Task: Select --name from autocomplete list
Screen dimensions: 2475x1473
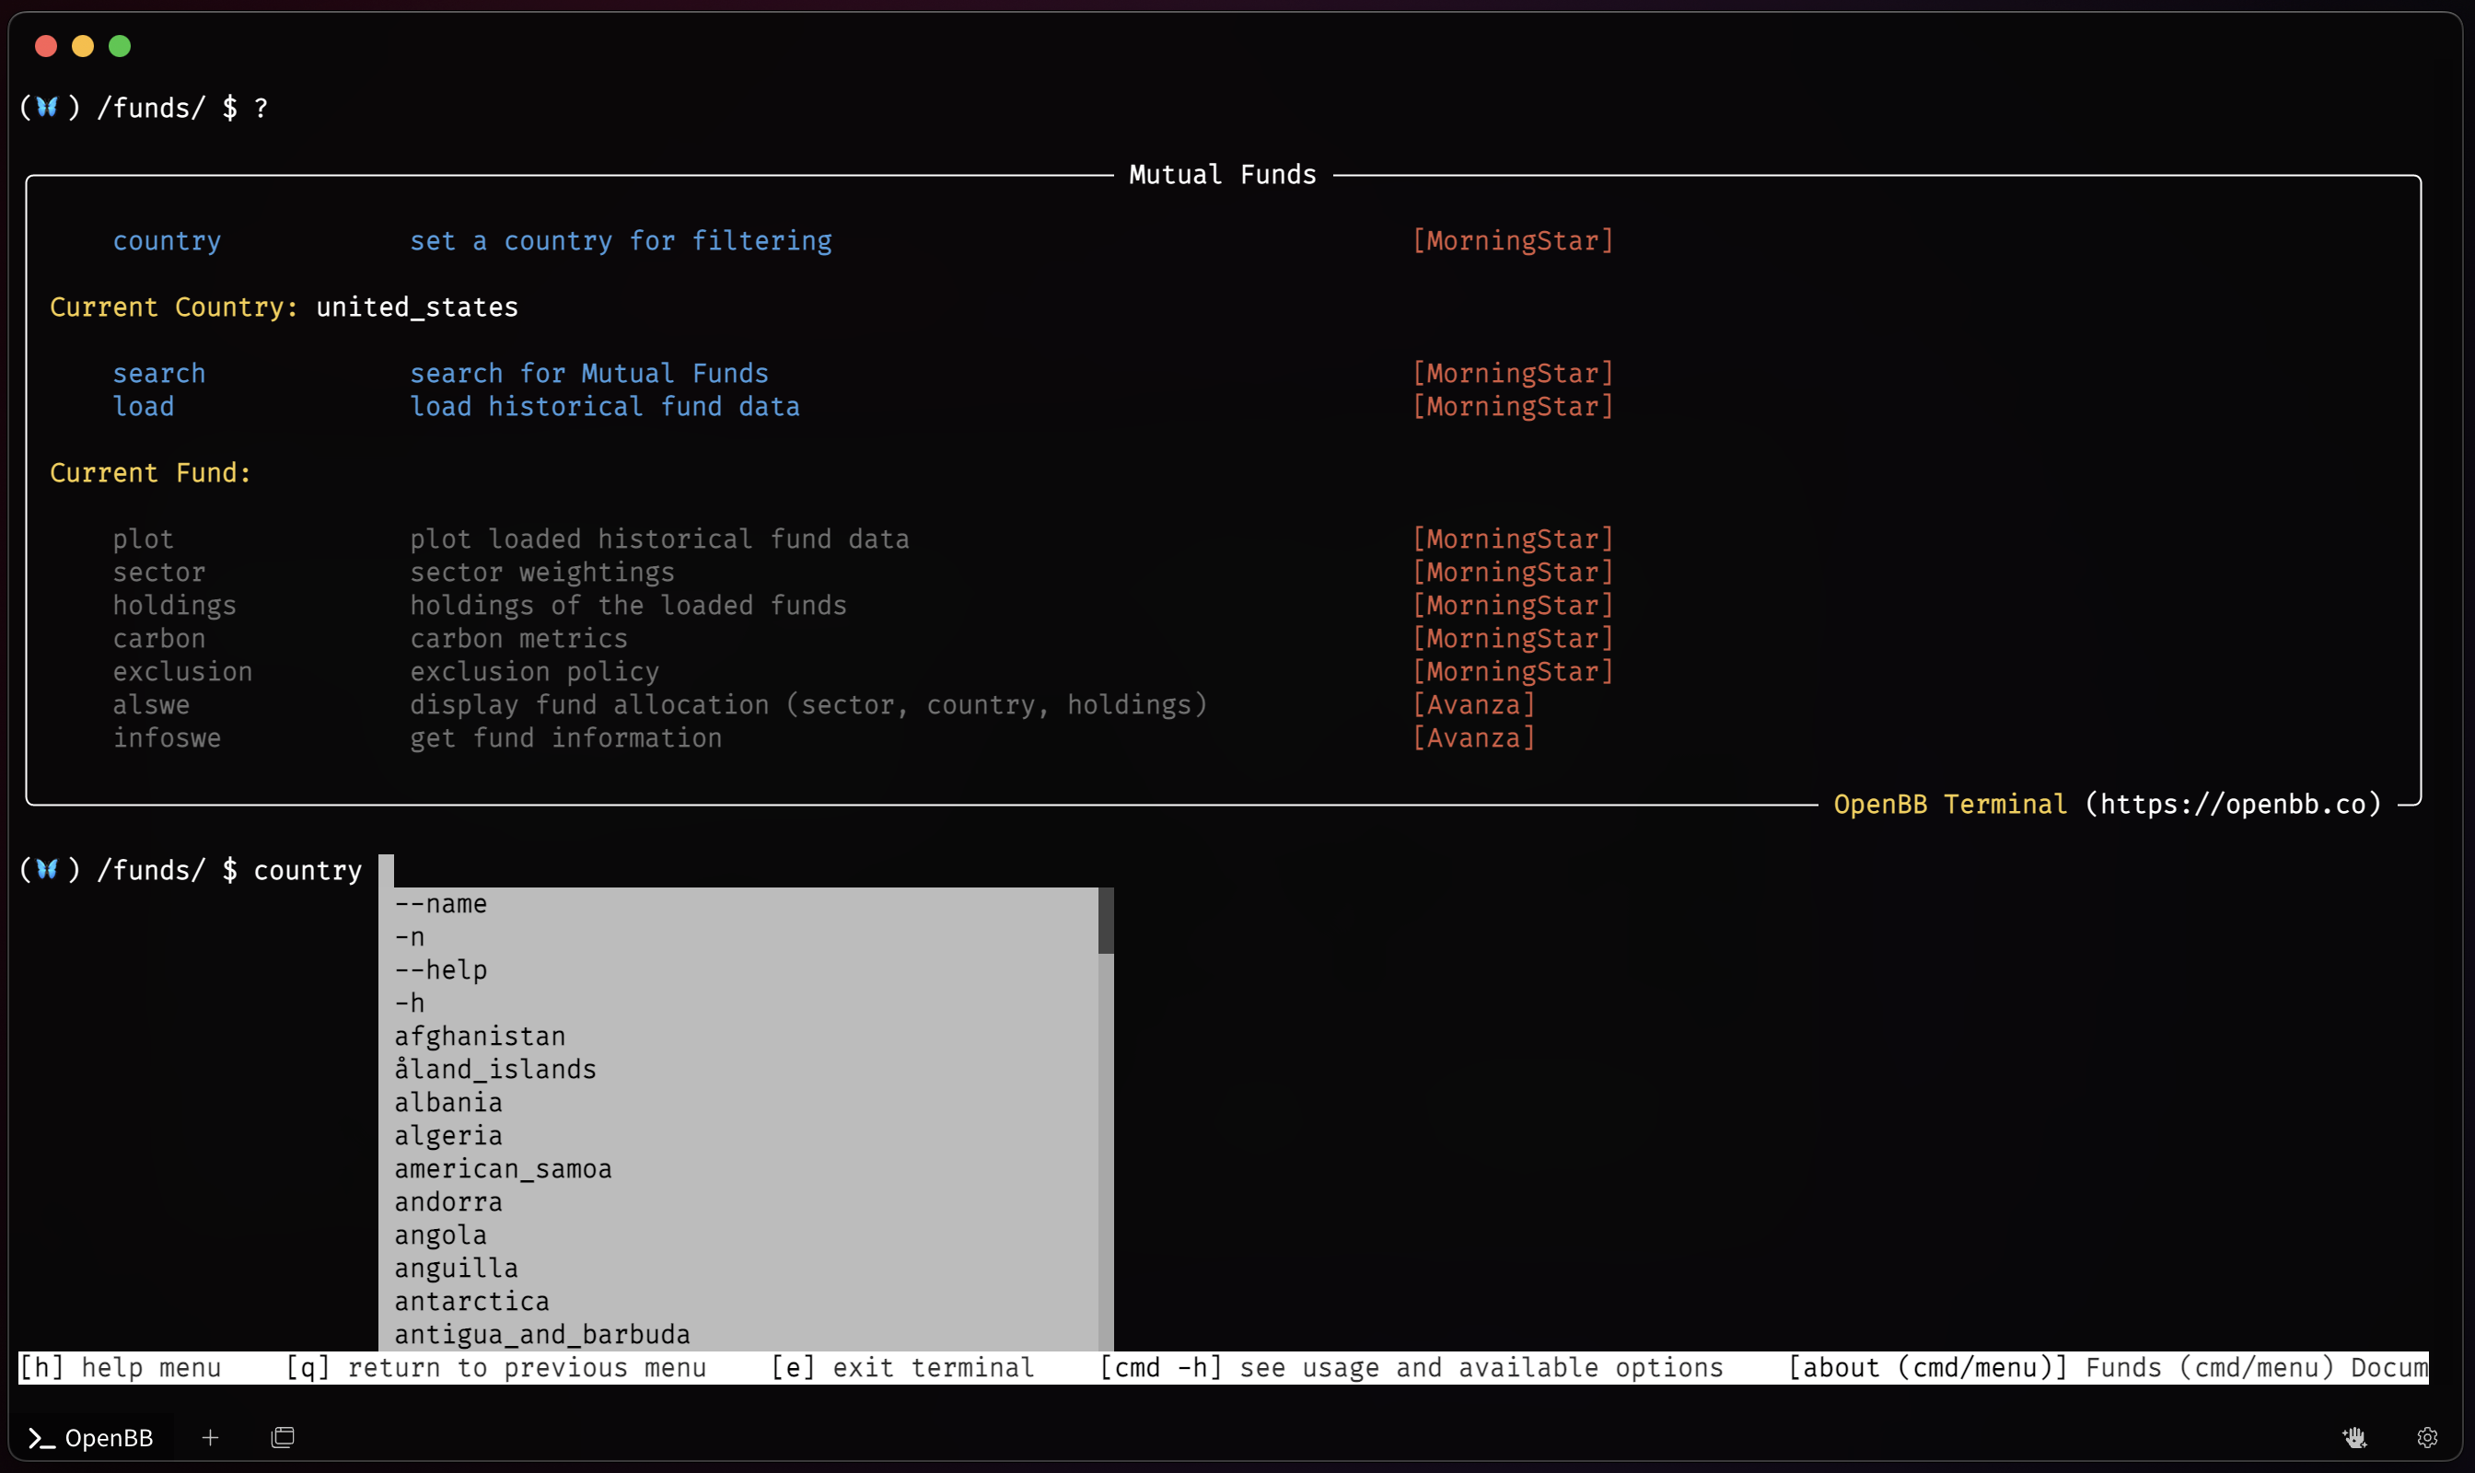Action: point(738,904)
